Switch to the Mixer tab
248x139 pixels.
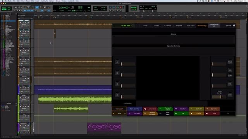pos(145,25)
